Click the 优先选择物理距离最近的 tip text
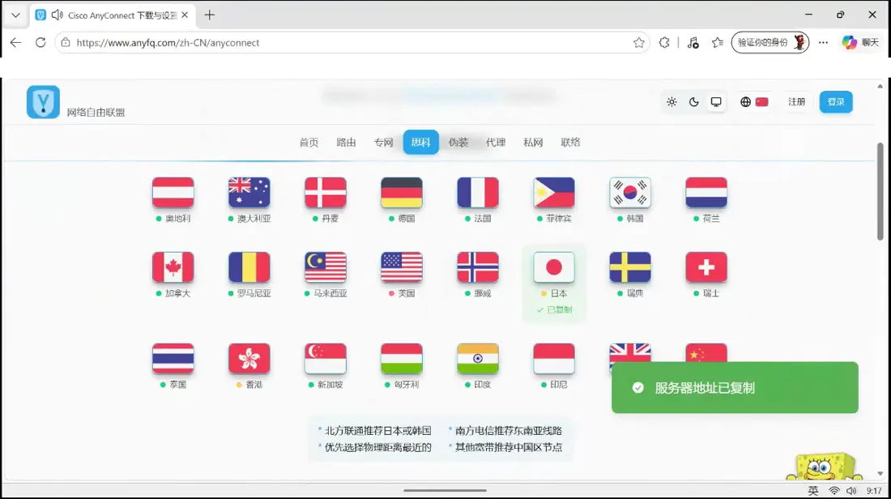Screen dimensions: 891x499 (378, 447)
